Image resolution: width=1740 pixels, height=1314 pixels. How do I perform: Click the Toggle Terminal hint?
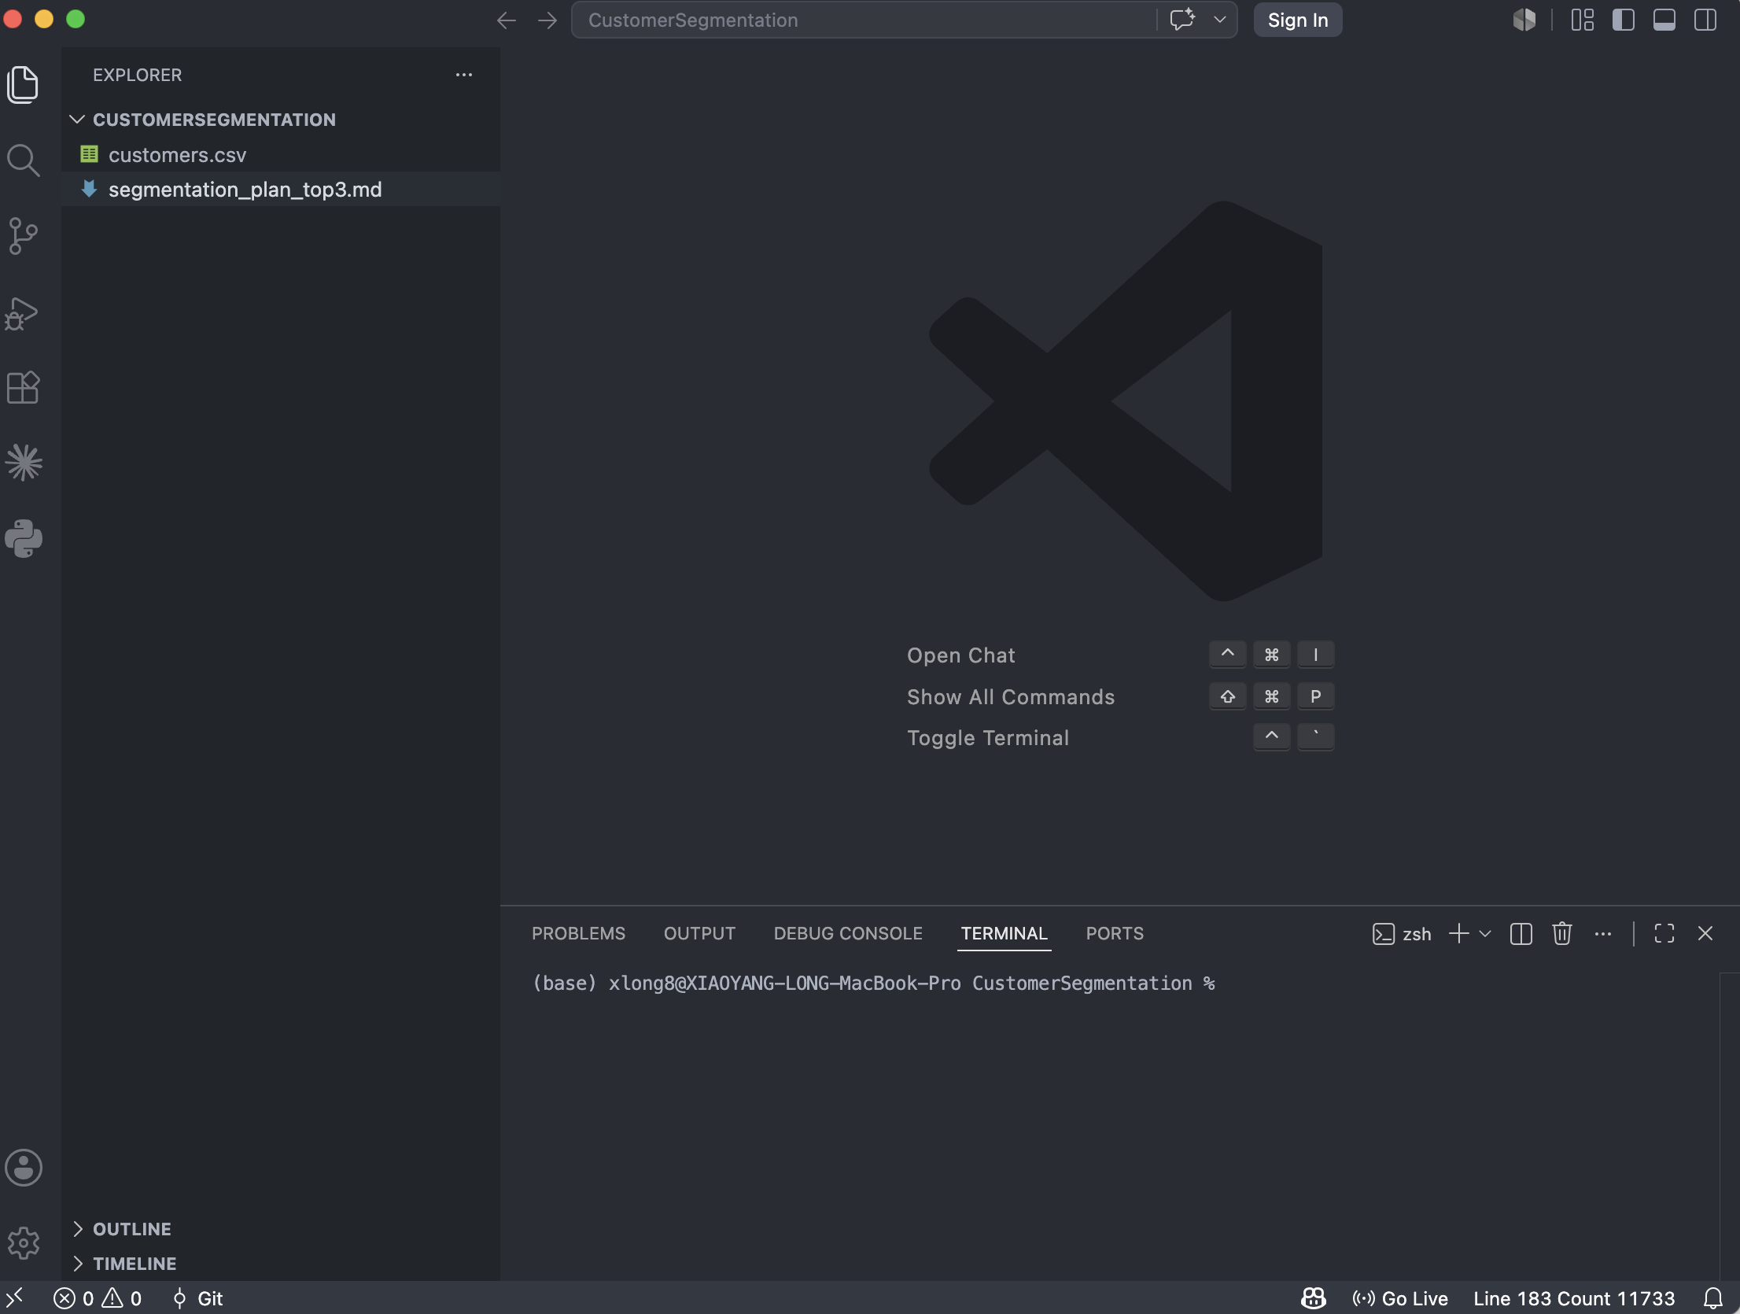coord(988,738)
